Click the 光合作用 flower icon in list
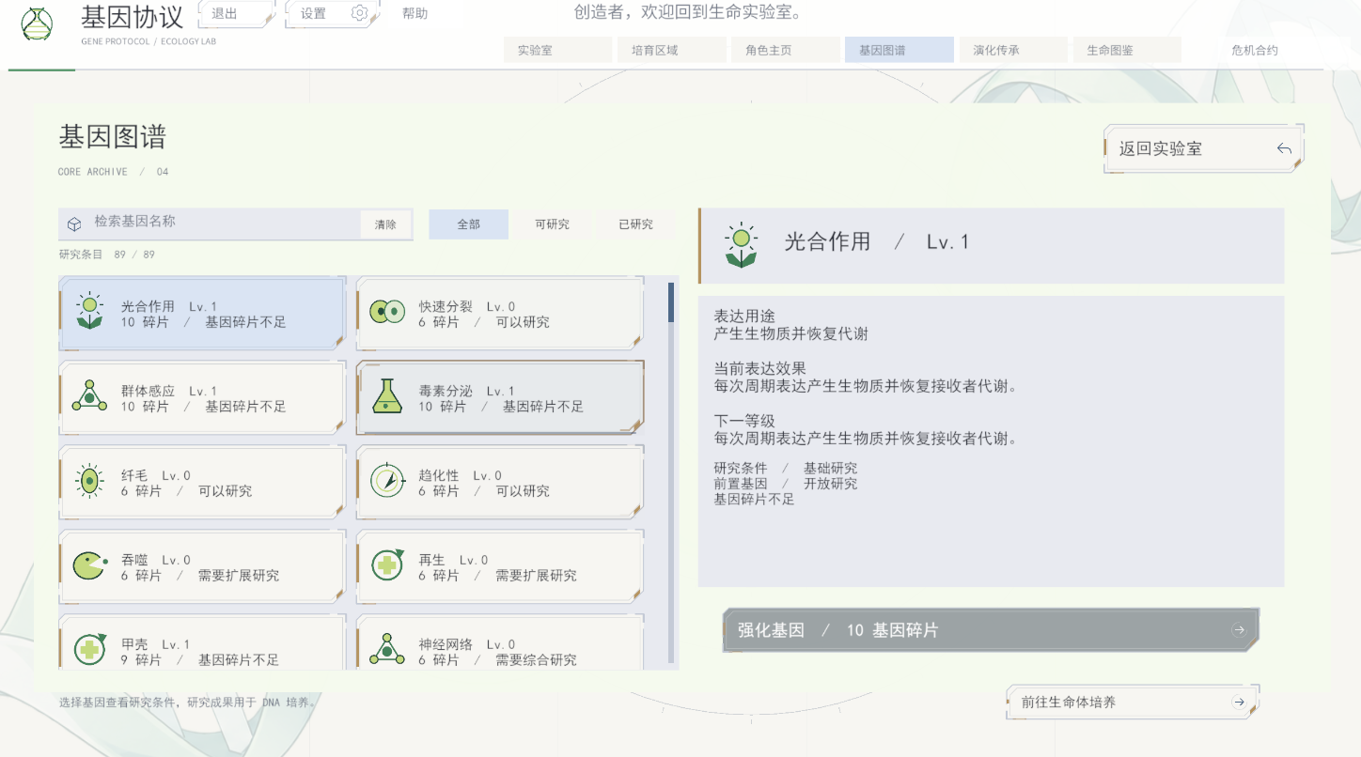This screenshot has height=757, width=1361. tap(89, 313)
